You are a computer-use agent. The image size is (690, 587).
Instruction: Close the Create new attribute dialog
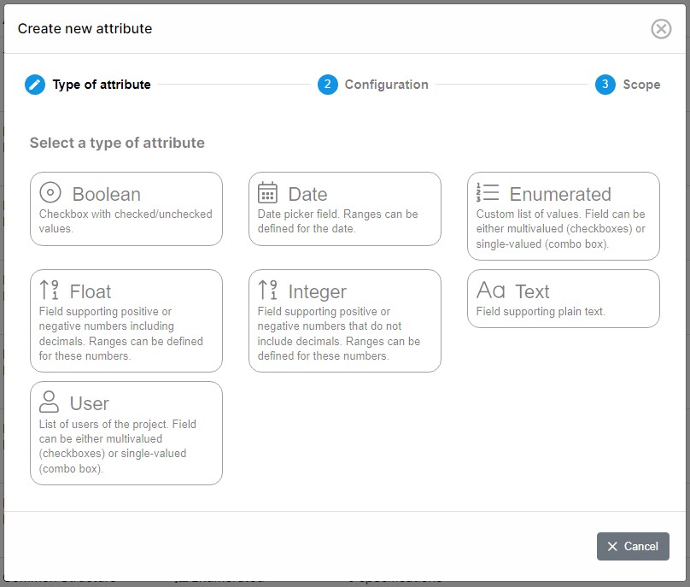click(x=661, y=29)
